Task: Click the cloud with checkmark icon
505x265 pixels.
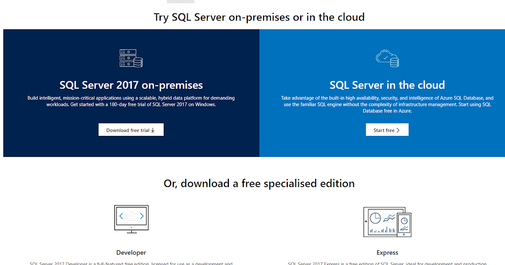Action: 384,56
